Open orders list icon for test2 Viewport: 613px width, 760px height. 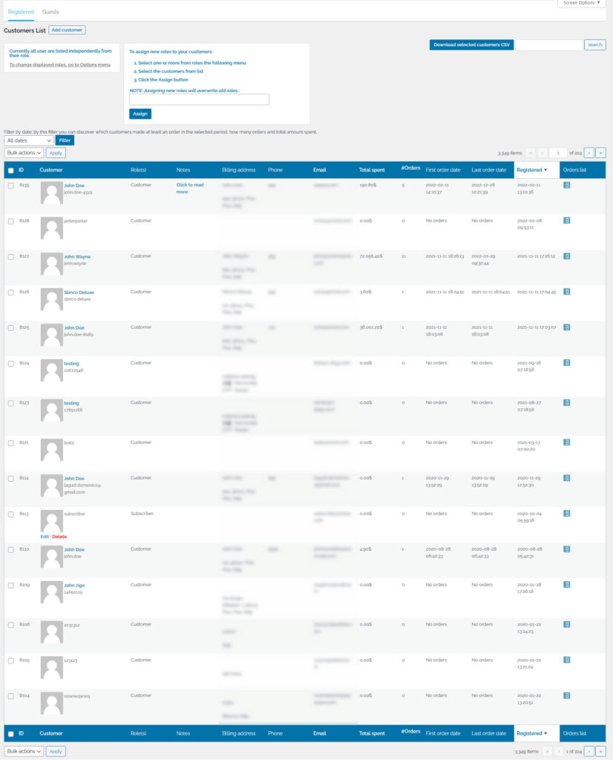(x=566, y=442)
